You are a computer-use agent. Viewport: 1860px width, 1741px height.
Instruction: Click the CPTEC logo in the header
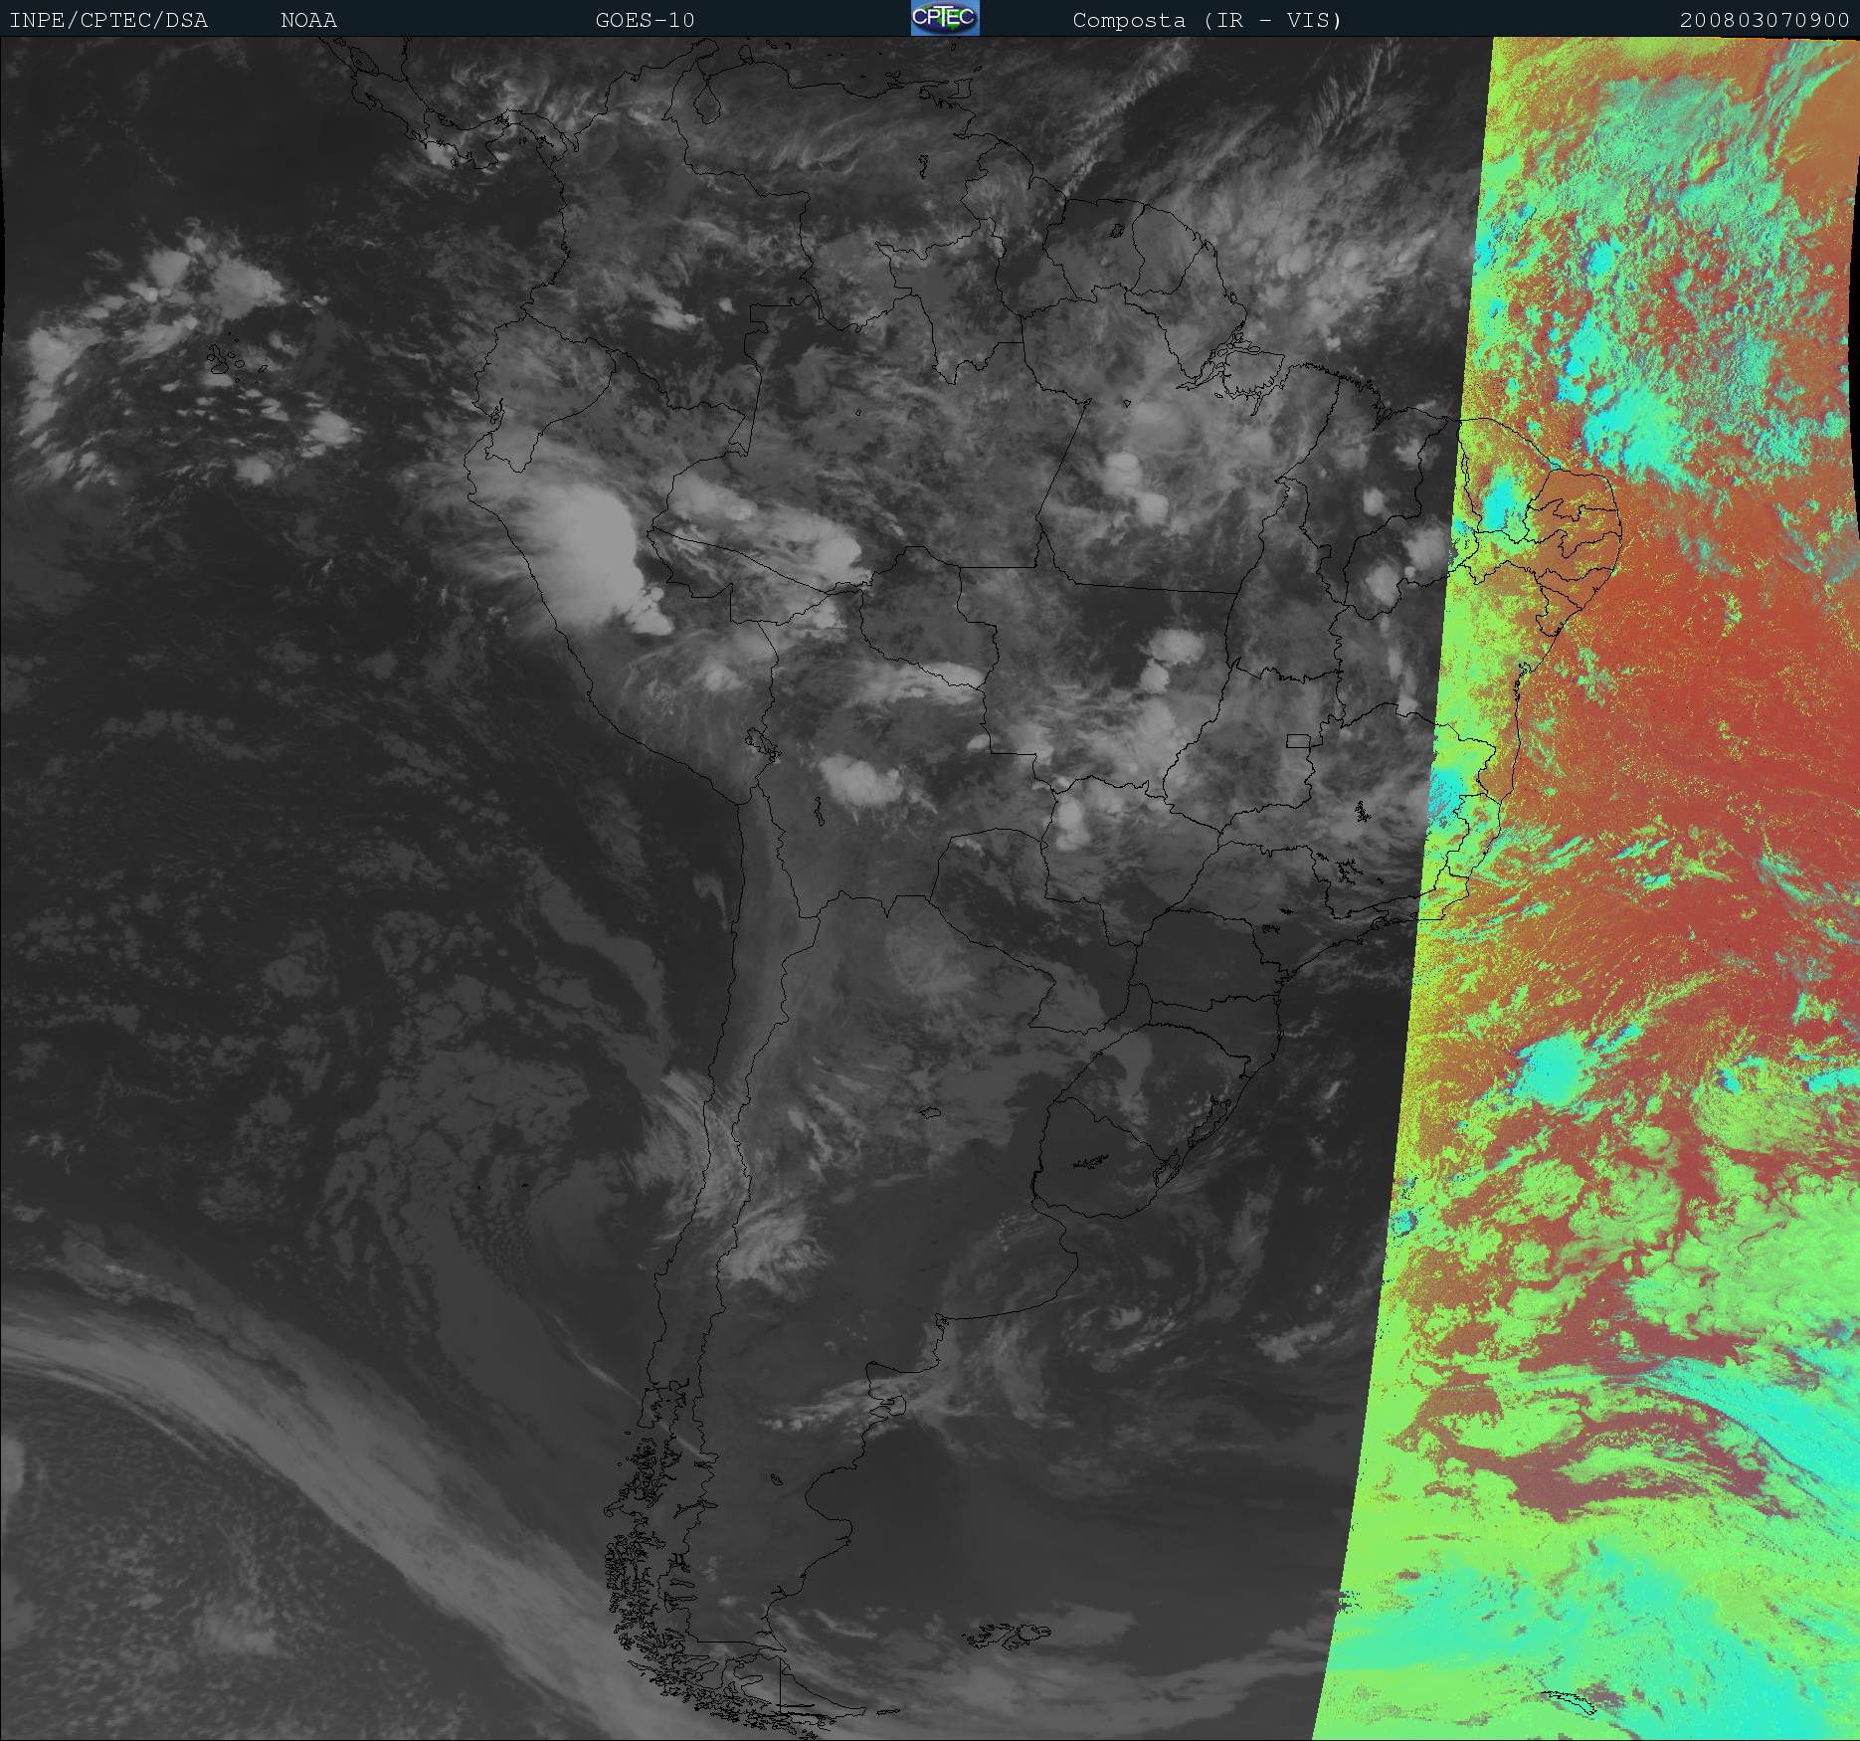click(945, 18)
